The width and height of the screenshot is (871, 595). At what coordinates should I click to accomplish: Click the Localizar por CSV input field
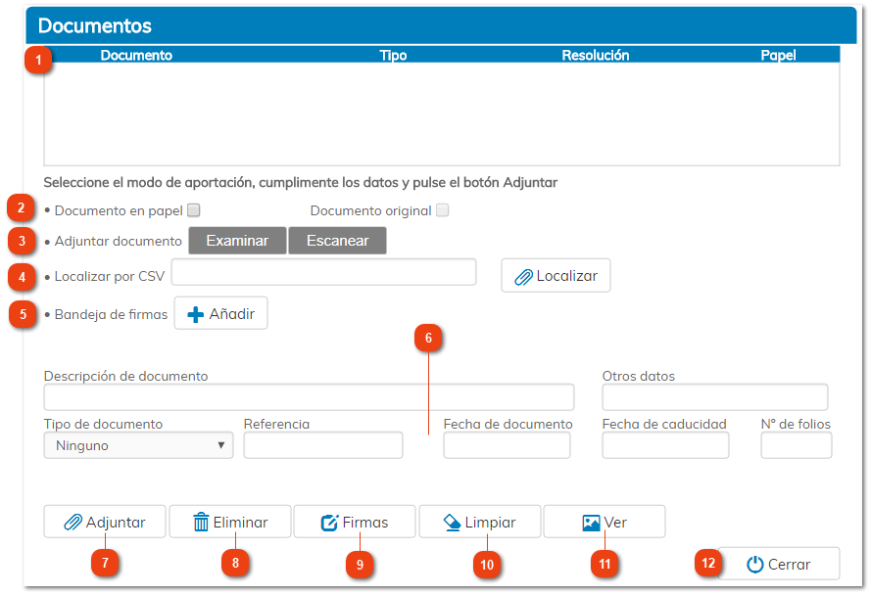[323, 272]
